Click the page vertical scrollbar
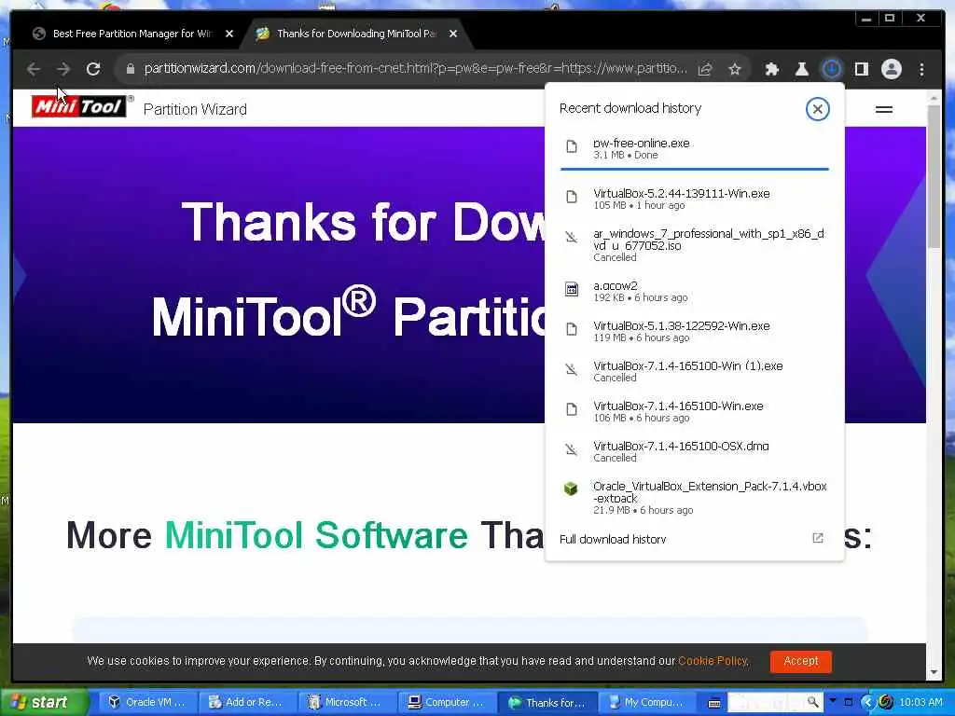Image resolution: width=955 pixels, height=716 pixels. [934, 176]
